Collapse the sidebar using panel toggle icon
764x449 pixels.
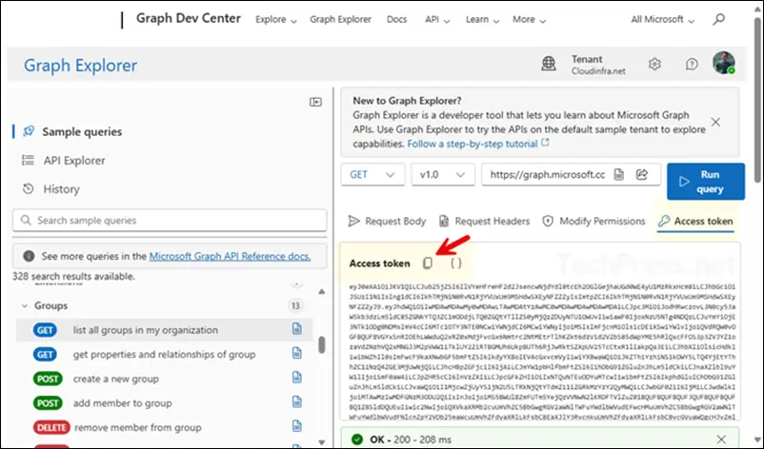[315, 102]
